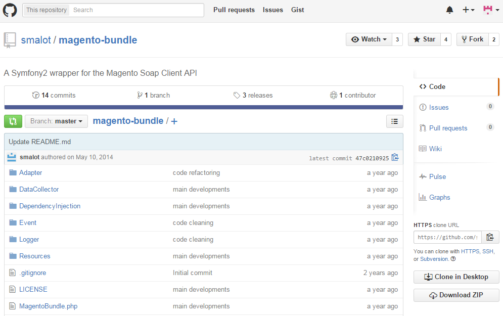503x316 pixels.
Task: Open the notifications bell
Action: click(449, 10)
